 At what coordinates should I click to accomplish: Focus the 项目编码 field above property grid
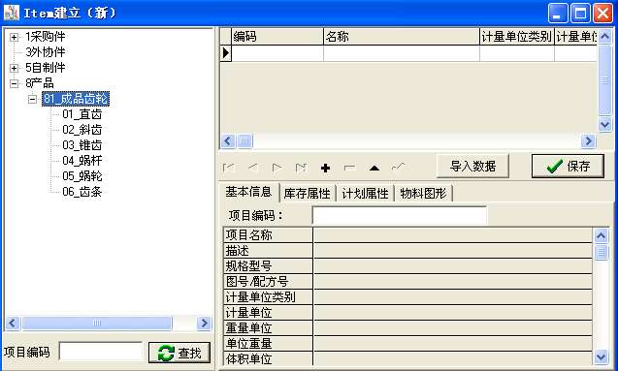click(400, 215)
